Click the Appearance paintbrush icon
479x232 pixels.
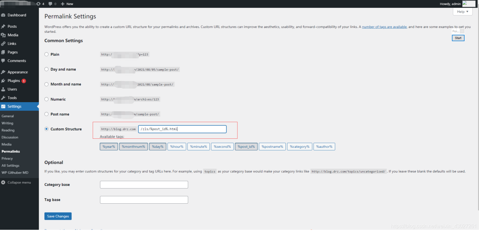(x=3, y=72)
